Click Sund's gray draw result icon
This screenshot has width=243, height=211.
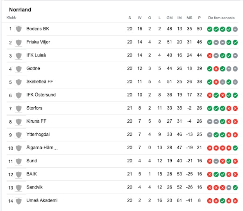point(216,161)
